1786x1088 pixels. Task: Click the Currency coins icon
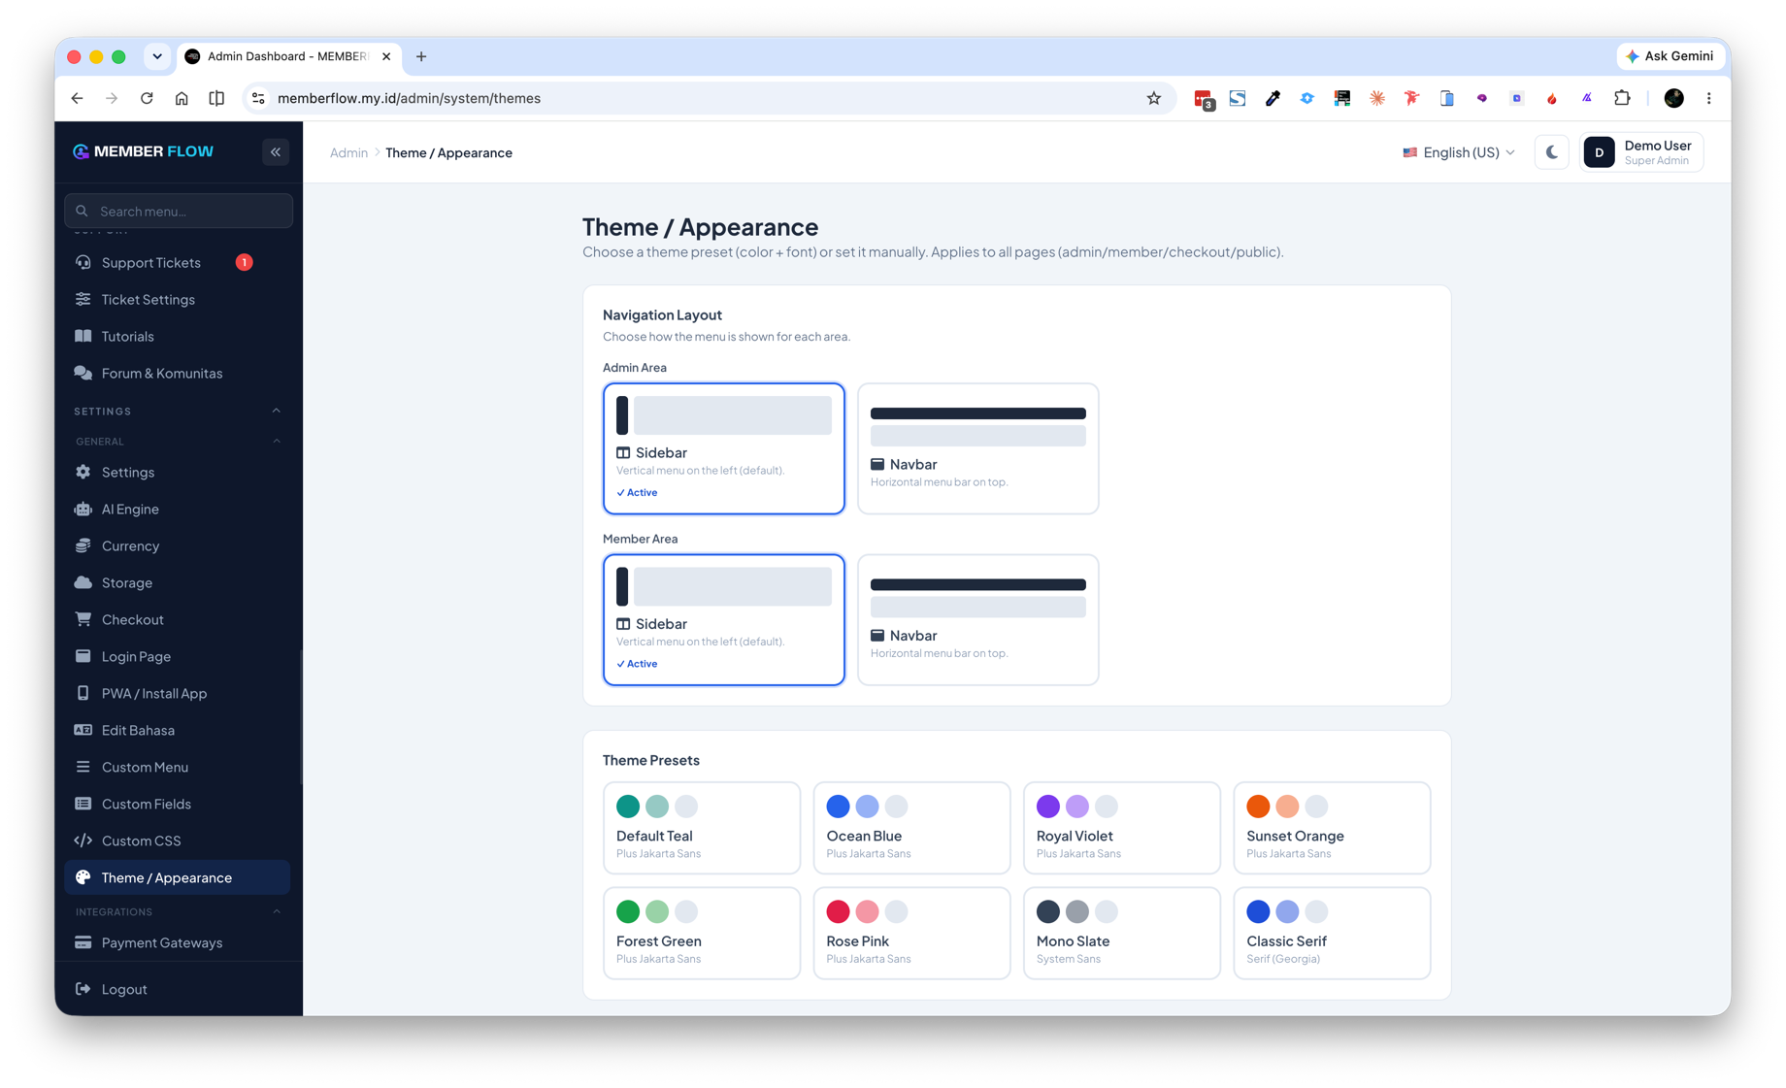pos(83,545)
